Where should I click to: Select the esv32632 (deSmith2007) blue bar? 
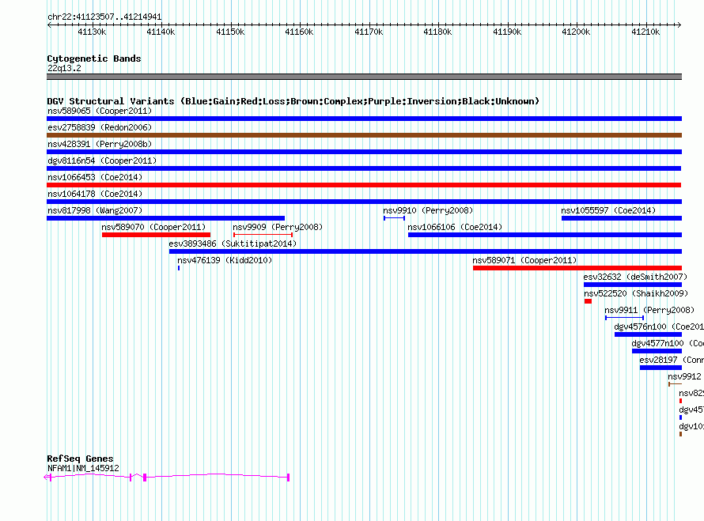click(x=633, y=285)
